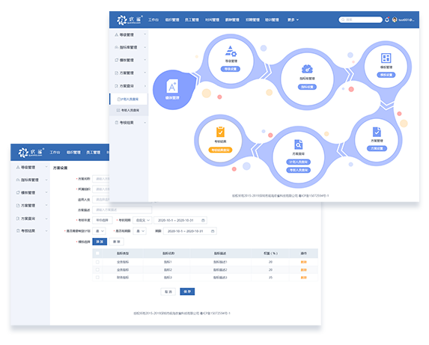This screenshot has height=345, width=429.
Task: Open the 更多 dropdown in top navigation
Action: (293, 19)
